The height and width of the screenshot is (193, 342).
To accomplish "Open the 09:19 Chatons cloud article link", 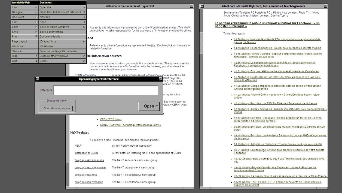I will [278, 144].
